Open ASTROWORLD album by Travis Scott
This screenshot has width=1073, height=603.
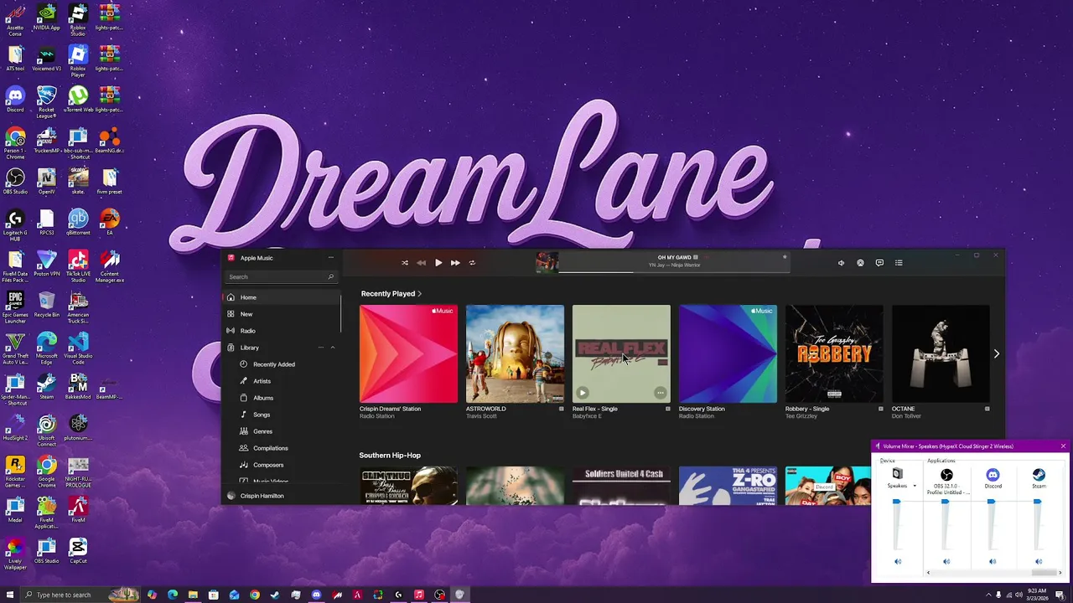[x=515, y=353]
